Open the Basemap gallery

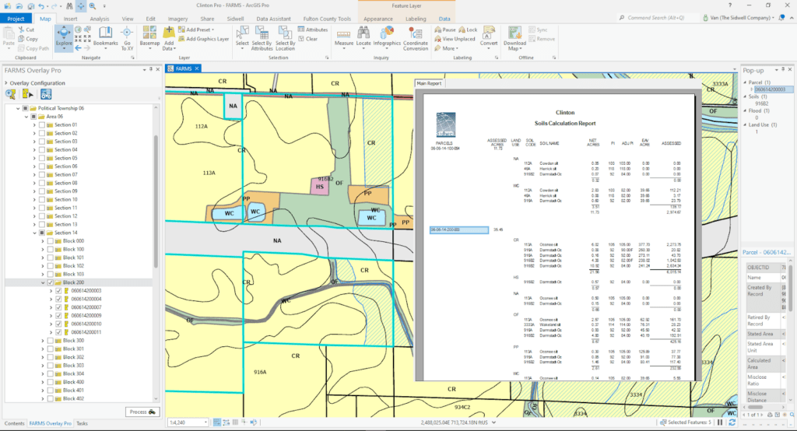pos(149,38)
